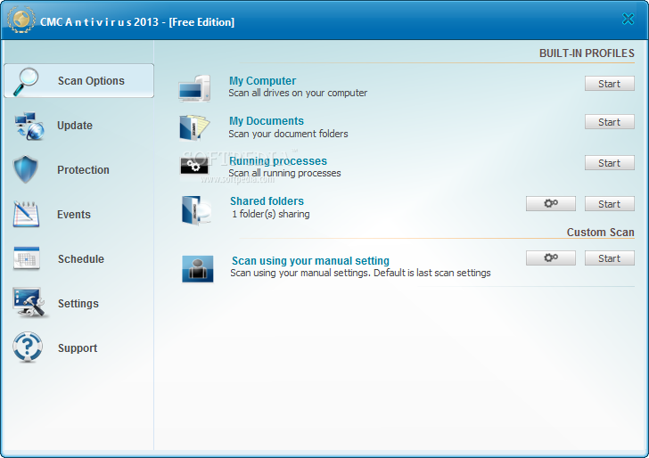Click 'Scan all drives on your computer' text

(x=298, y=93)
